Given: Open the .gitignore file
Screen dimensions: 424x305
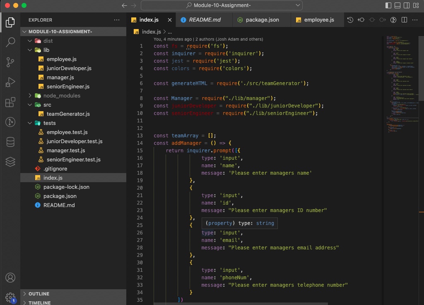Looking at the screenshot, I should (x=73, y=168).
